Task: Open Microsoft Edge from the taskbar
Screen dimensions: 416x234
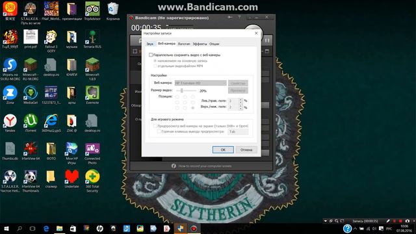Action: [46, 228]
